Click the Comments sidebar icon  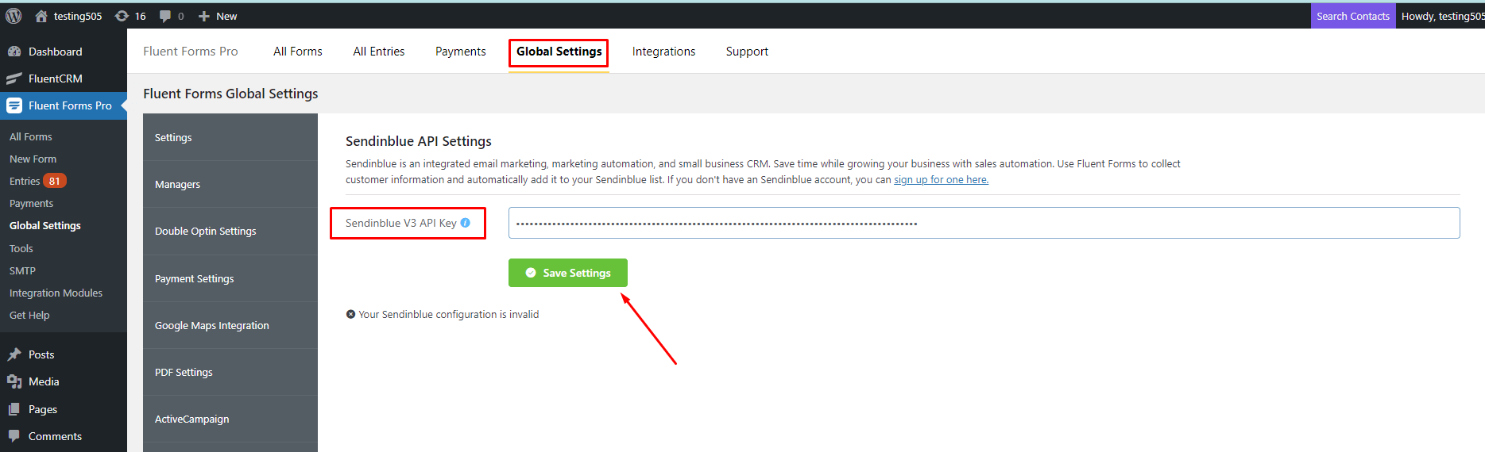point(14,436)
